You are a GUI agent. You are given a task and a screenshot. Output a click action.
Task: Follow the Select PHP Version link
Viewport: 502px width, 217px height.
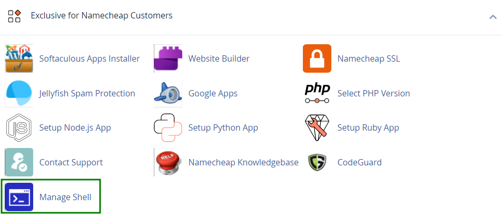pos(373,93)
